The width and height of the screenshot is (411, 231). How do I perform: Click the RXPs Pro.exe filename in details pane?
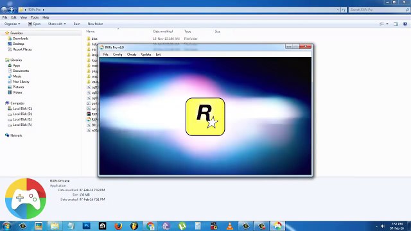(60, 181)
